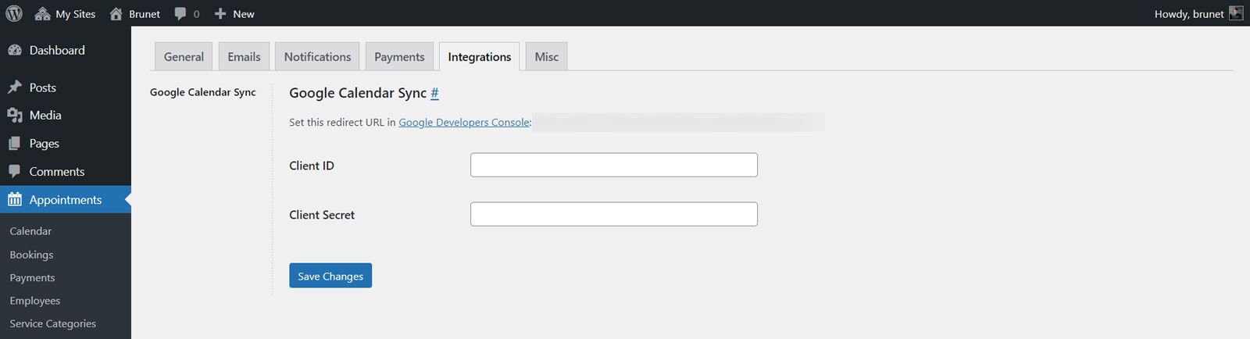Open the WordPress logo menu
Screen dimensions: 1250x339
(x=14, y=13)
